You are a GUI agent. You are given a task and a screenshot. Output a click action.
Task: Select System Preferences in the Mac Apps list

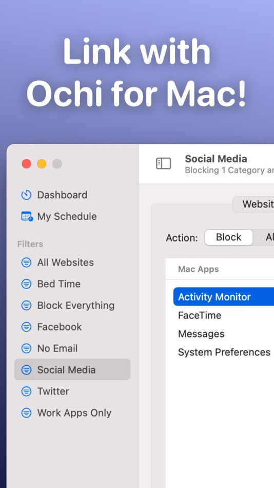[x=224, y=352]
